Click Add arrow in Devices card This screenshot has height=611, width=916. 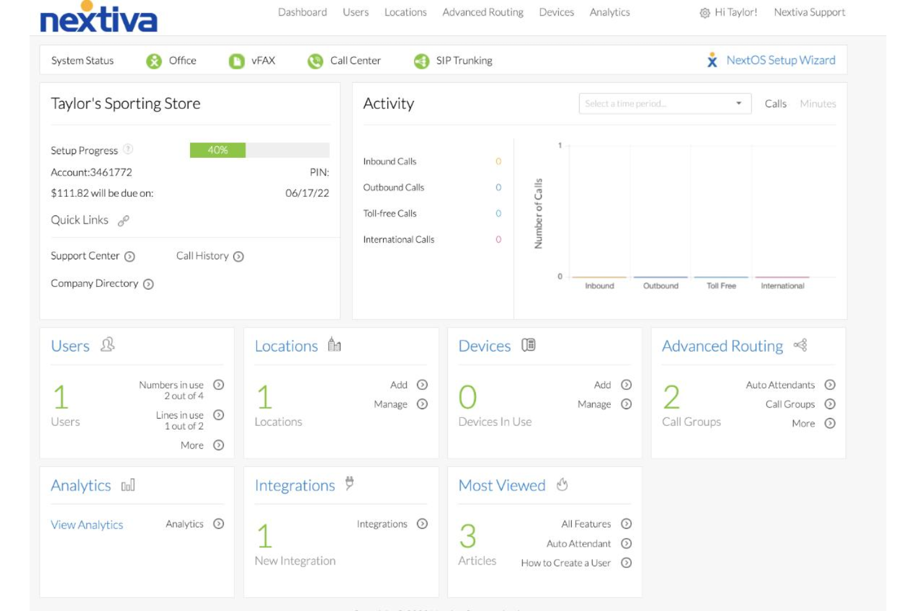626,384
